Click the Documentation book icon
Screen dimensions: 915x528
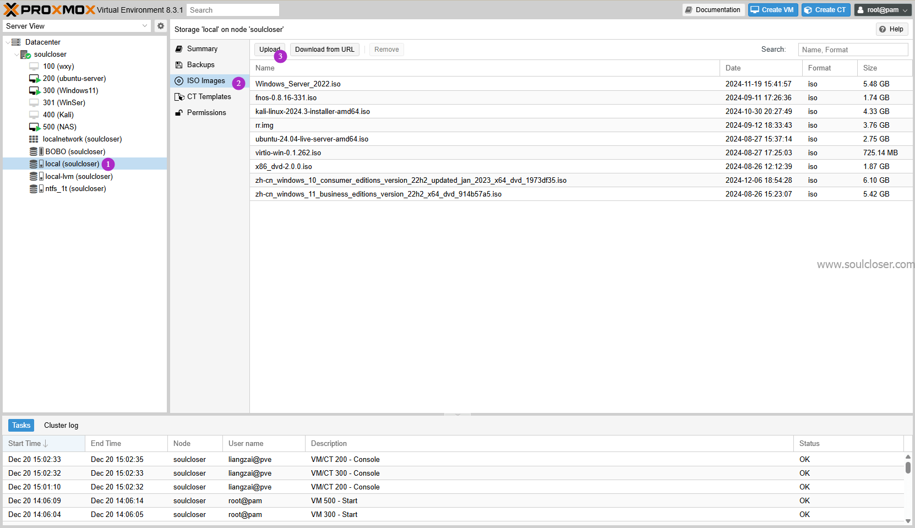pyautogui.click(x=689, y=10)
